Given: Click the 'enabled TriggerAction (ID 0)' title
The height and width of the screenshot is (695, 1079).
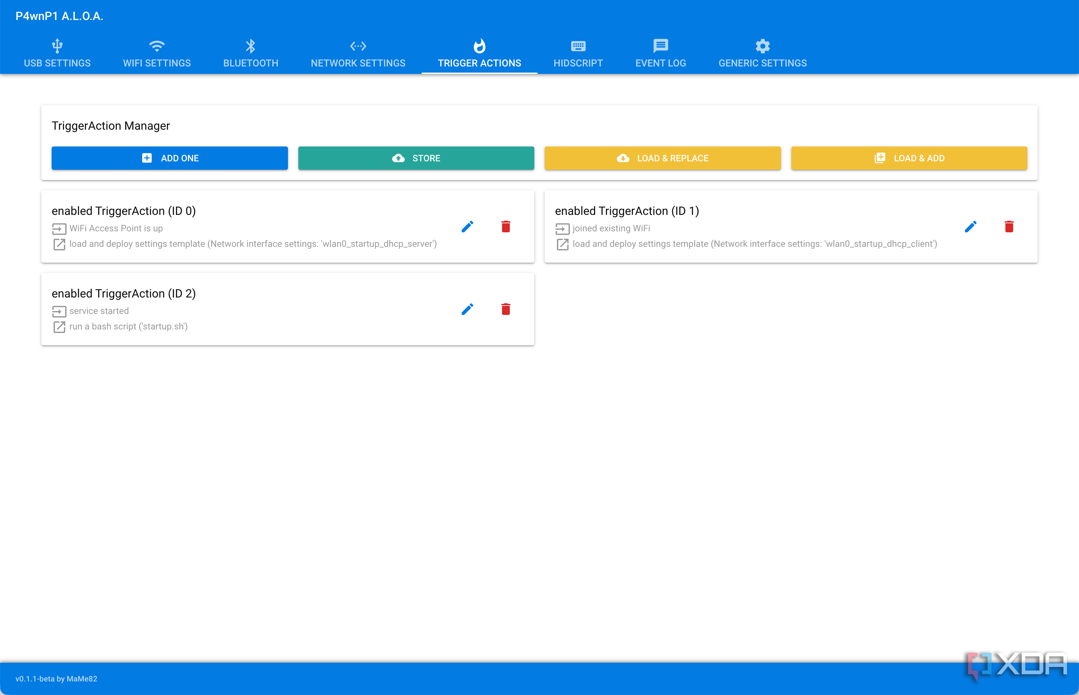Looking at the screenshot, I should coord(124,211).
